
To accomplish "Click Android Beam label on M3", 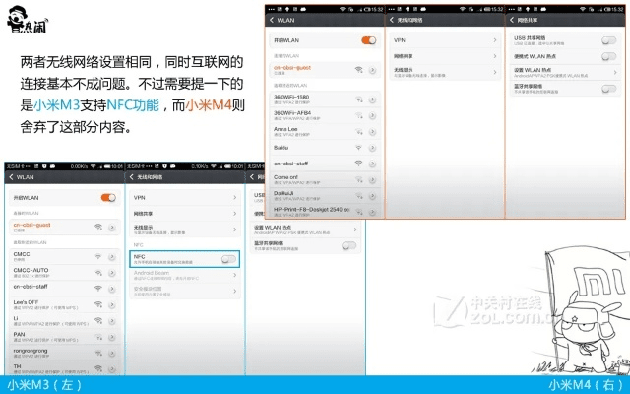I will pyautogui.click(x=151, y=273).
